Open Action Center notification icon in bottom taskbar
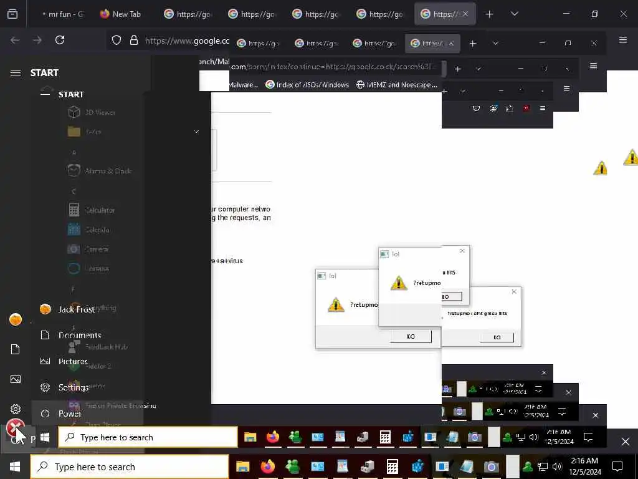This screenshot has height=479, width=638. (x=617, y=467)
